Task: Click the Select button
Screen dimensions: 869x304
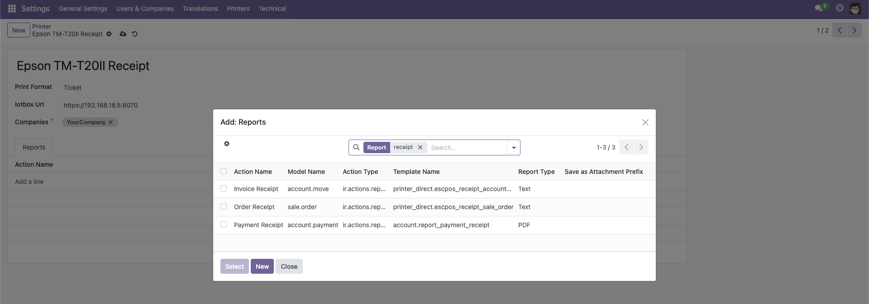Action: [234, 267]
